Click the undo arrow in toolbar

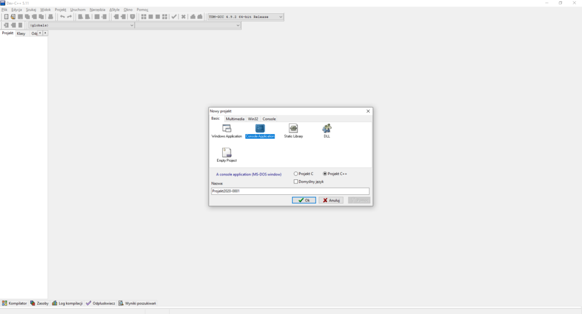click(x=63, y=17)
